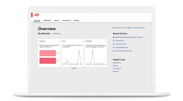The image size is (183, 101).
Task: Open Metrics under Helpful Links
Action: (116, 66)
